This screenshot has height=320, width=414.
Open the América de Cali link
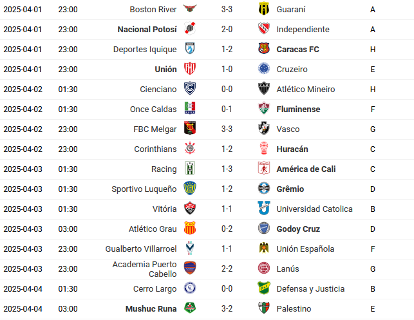(306, 169)
